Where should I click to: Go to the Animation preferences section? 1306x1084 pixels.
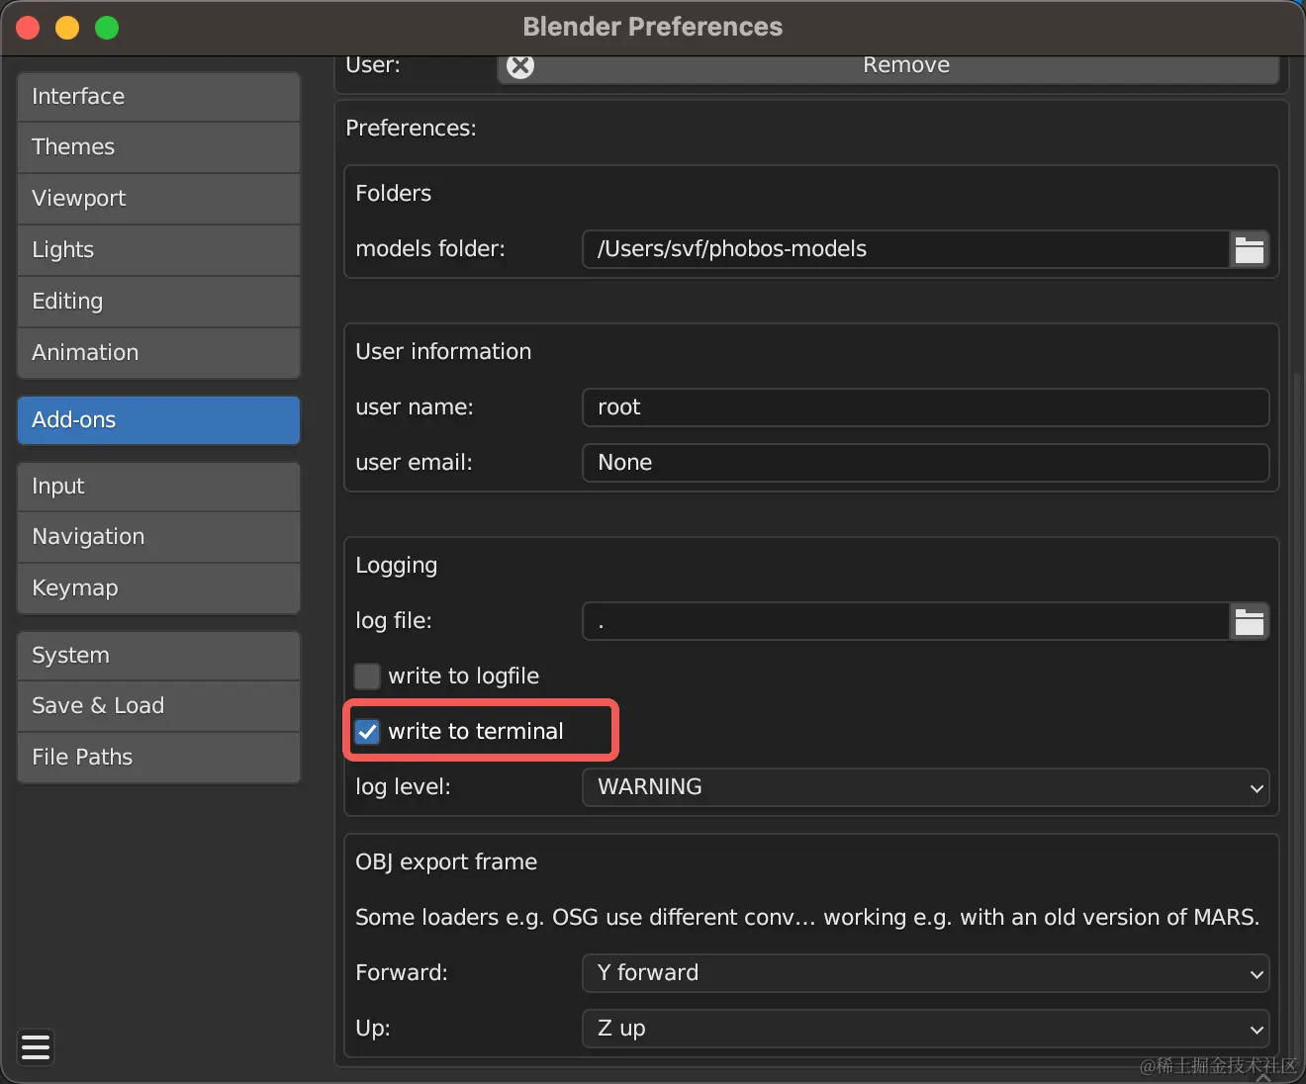(158, 353)
